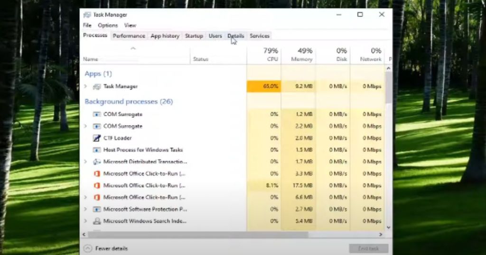This screenshot has width=486, height=255.
Task: Click the second COM Surrogate process icon
Action: (x=97, y=126)
